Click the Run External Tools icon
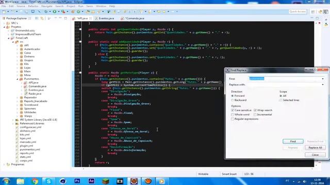This screenshot has width=330, height=185. click(63, 11)
